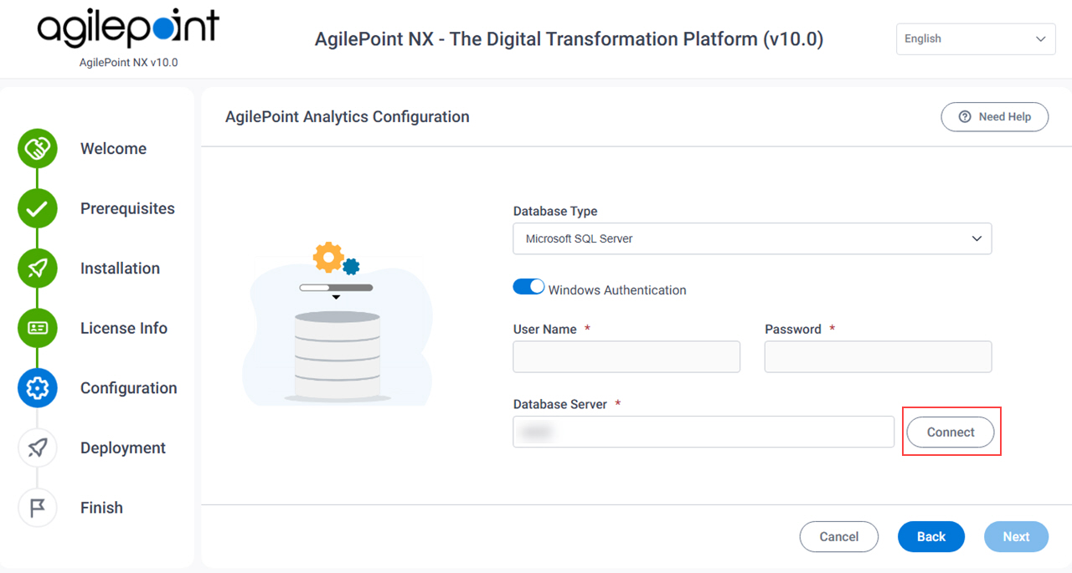Click the Database Server label
Screen dimensions: 1072x573
click(560, 404)
